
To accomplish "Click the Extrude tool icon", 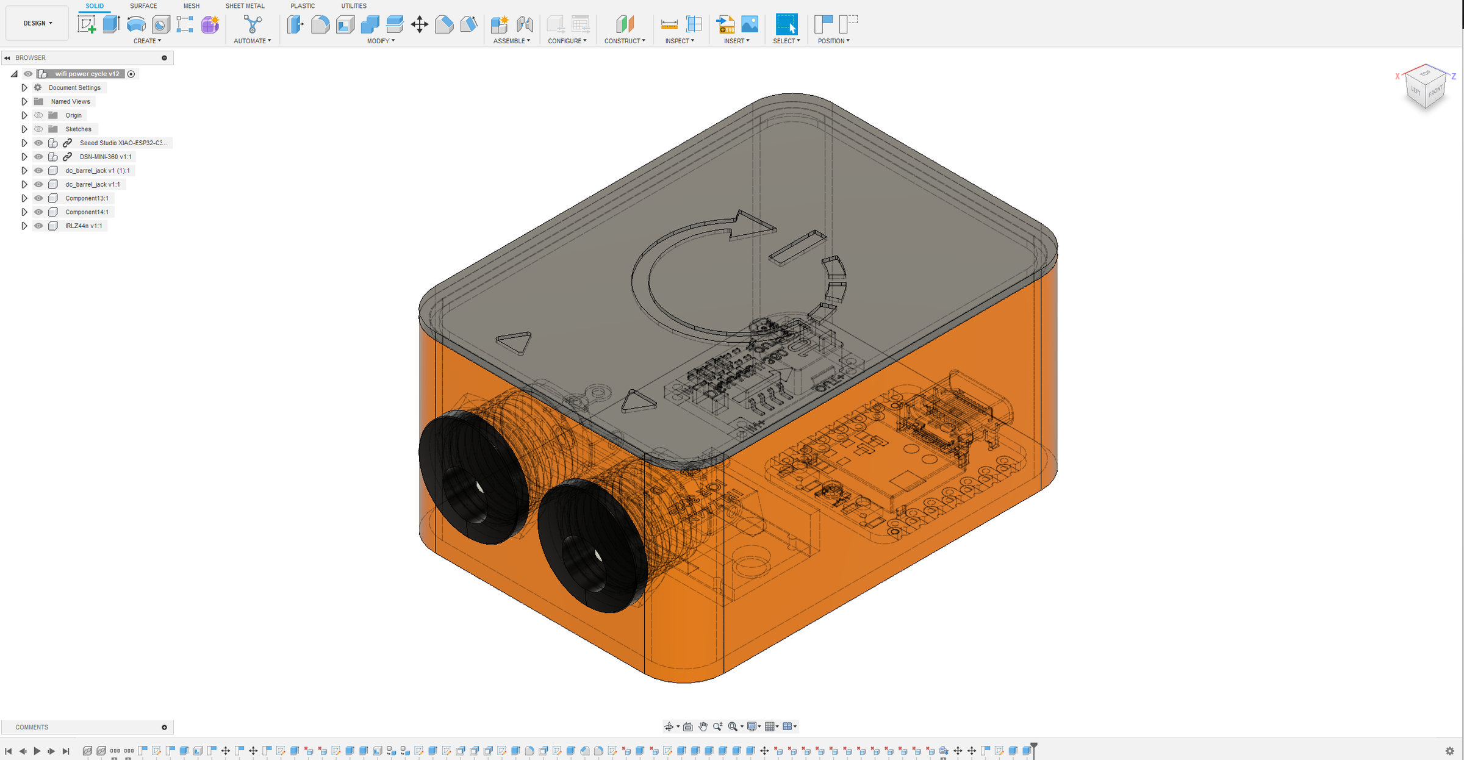I will (111, 24).
